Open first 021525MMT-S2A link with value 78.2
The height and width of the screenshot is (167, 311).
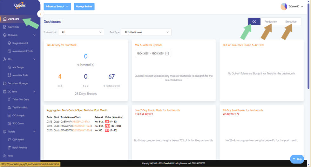(82, 126)
